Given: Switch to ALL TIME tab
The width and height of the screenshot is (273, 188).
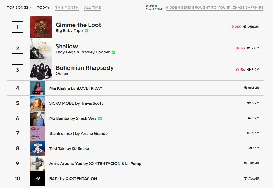Looking at the screenshot, I should [92, 7].
